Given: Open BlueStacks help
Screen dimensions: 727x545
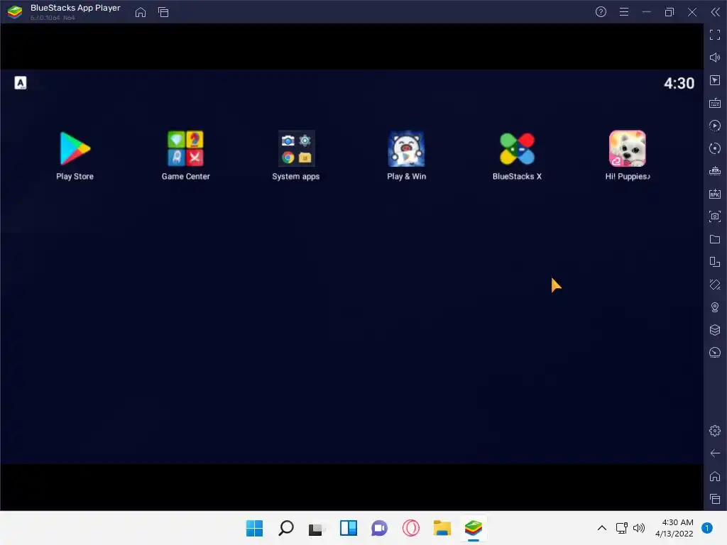Looking at the screenshot, I should pos(601,12).
